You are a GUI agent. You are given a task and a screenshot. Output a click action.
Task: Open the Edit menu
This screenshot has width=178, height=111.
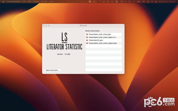tap(29, 1)
